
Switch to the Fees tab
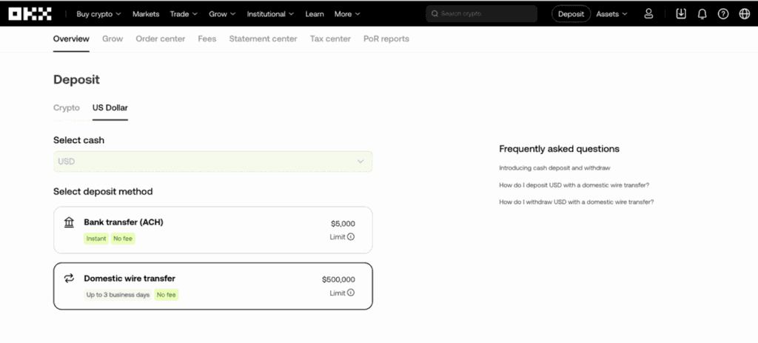[207, 39]
